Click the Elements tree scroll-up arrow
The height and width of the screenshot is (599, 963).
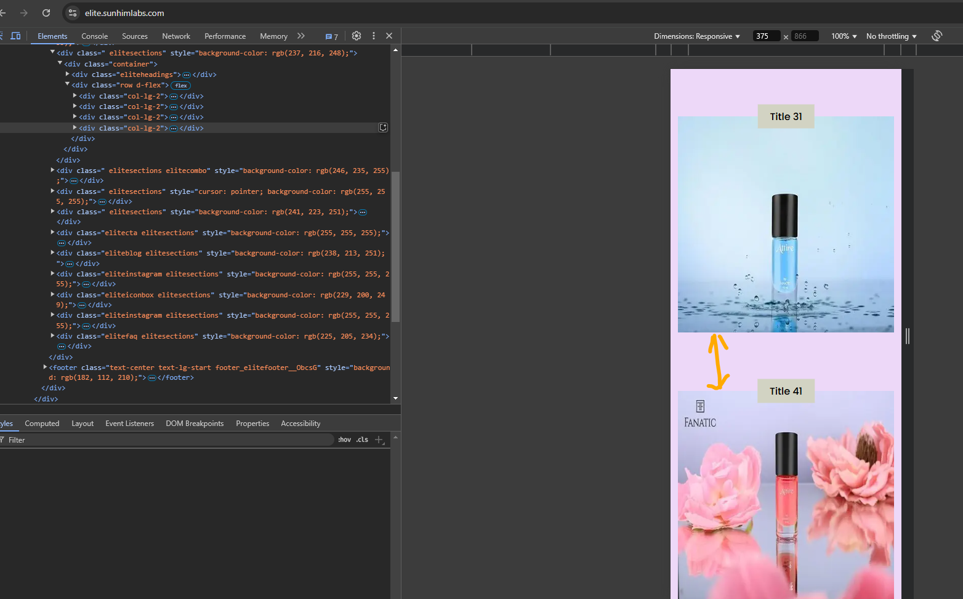coord(395,50)
